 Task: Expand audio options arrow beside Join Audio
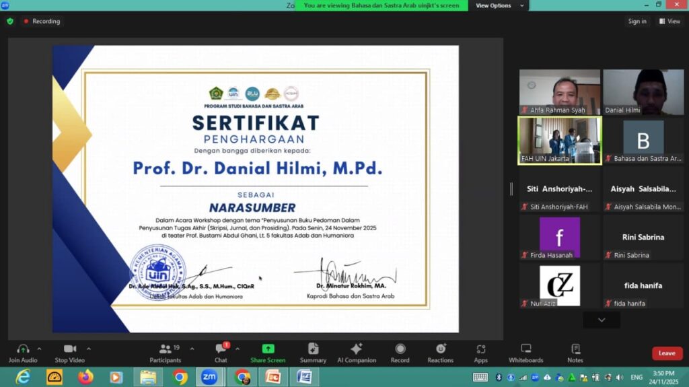tap(39, 349)
